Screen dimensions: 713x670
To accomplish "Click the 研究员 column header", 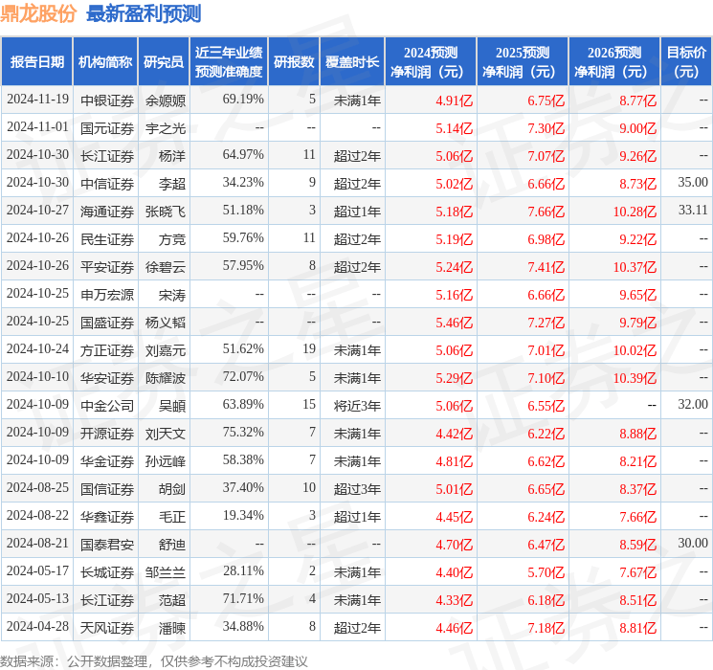I will 164,62.
